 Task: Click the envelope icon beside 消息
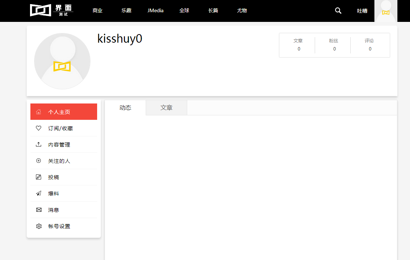[x=39, y=210]
